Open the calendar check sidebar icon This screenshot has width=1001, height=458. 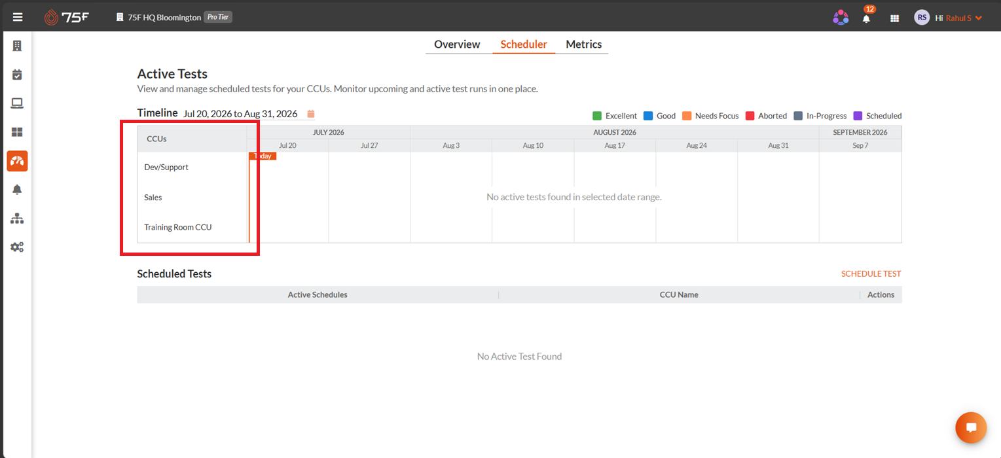coord(17,75)
